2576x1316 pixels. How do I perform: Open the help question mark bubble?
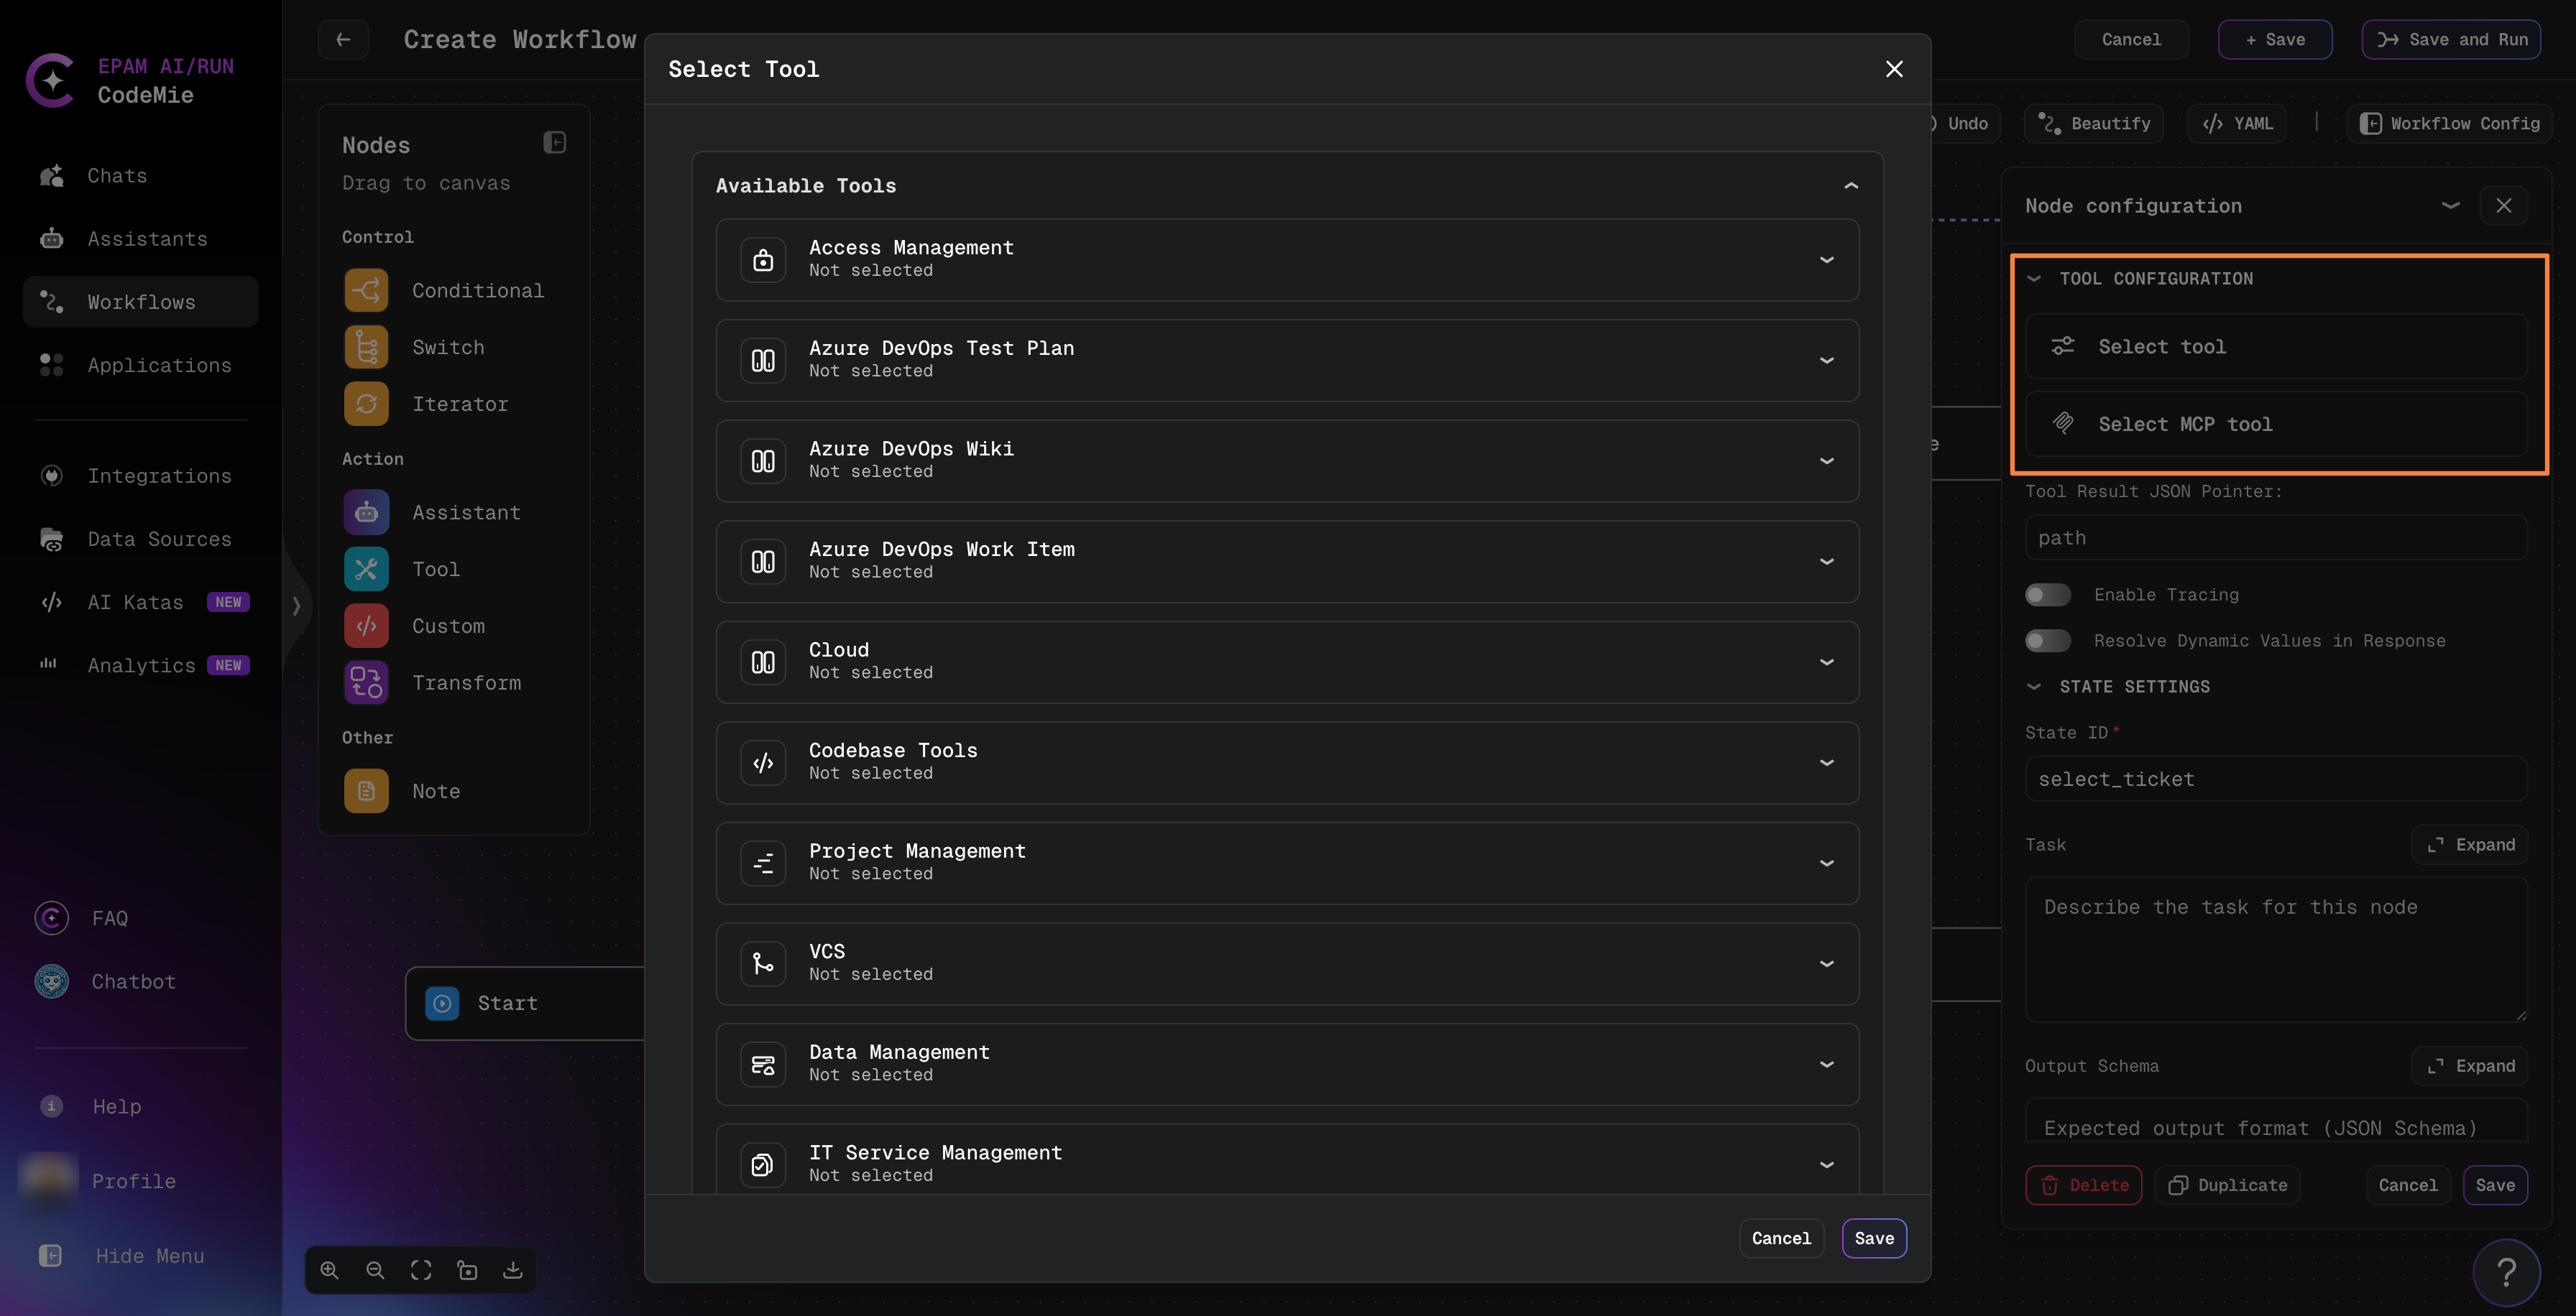[2507, 1271]
